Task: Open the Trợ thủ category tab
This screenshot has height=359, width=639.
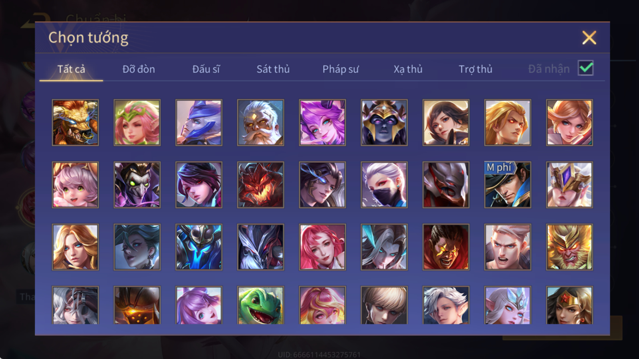Action: tap(475, 69)
